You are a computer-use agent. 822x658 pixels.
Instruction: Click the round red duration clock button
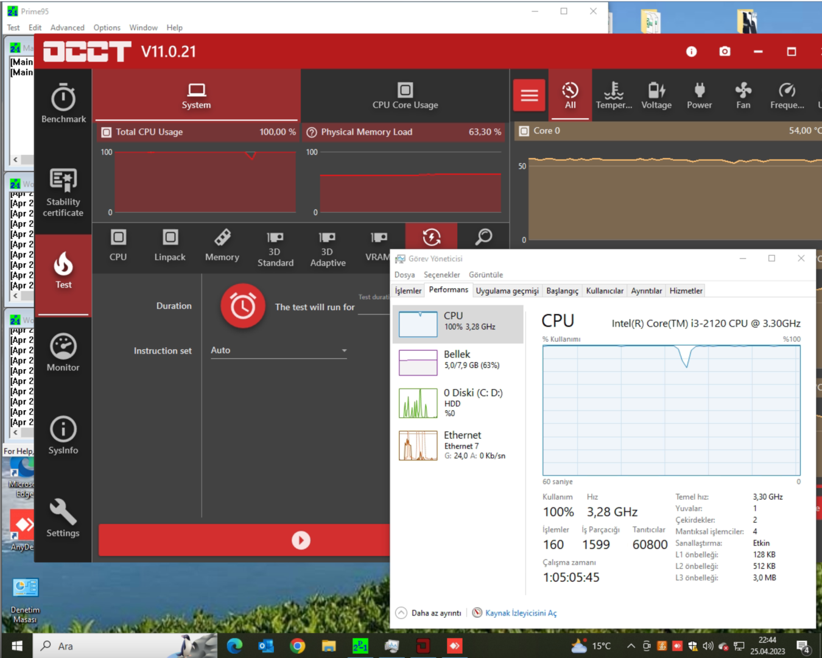tap(243, 306)
